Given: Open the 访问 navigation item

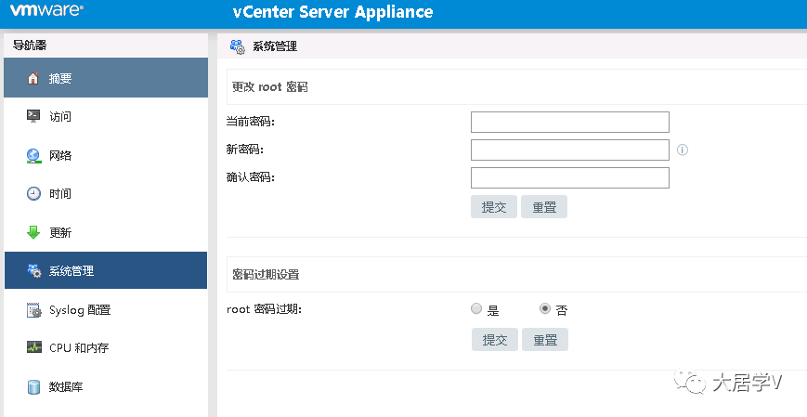Looking at the screenshot, I should tap(106, 116).
